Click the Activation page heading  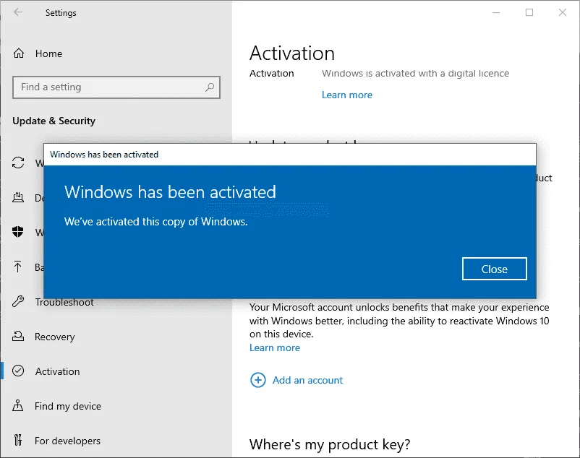click(x=292, y=53)
